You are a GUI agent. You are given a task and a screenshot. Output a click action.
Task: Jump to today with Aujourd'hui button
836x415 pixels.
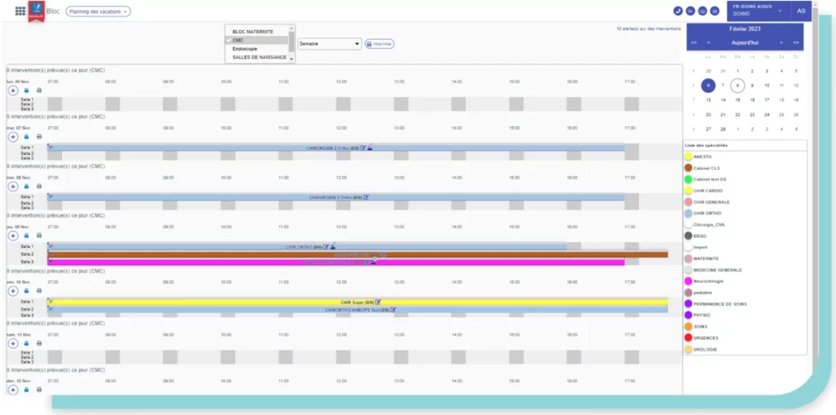click(x=744, y=42)
